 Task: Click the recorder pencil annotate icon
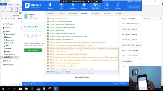[x=89, y=1]
